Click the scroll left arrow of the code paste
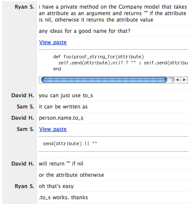 177,80
